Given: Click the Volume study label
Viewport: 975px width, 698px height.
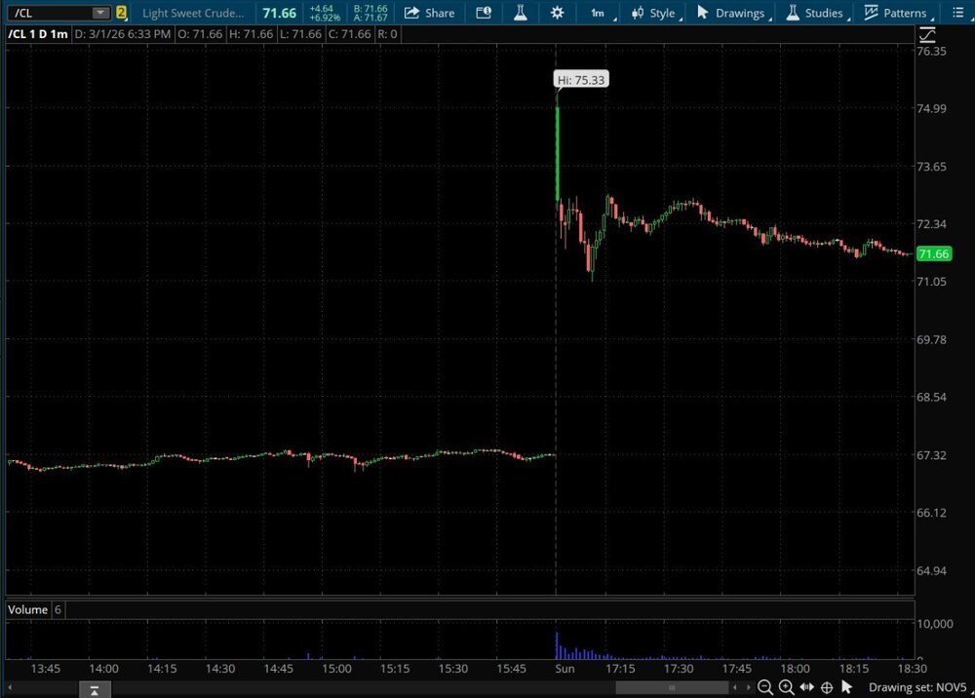Looking at the screenshot, I should pos(27,609).
